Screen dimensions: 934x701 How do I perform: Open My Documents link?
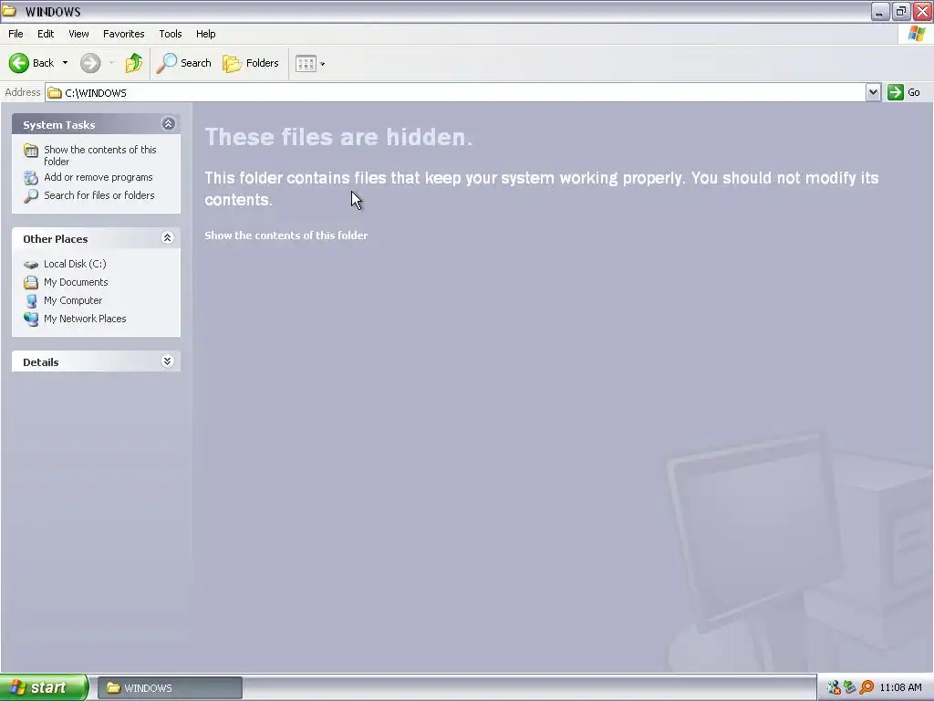tap(76, 282)
